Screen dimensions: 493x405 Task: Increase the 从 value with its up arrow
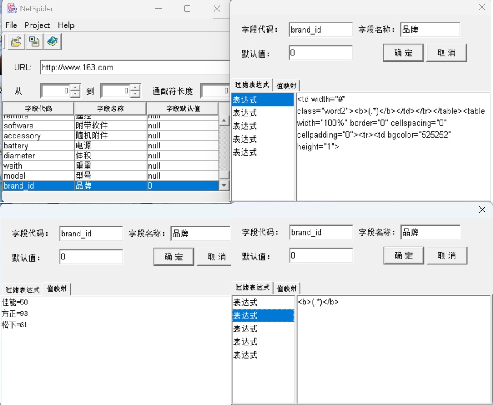pos(75,88)
